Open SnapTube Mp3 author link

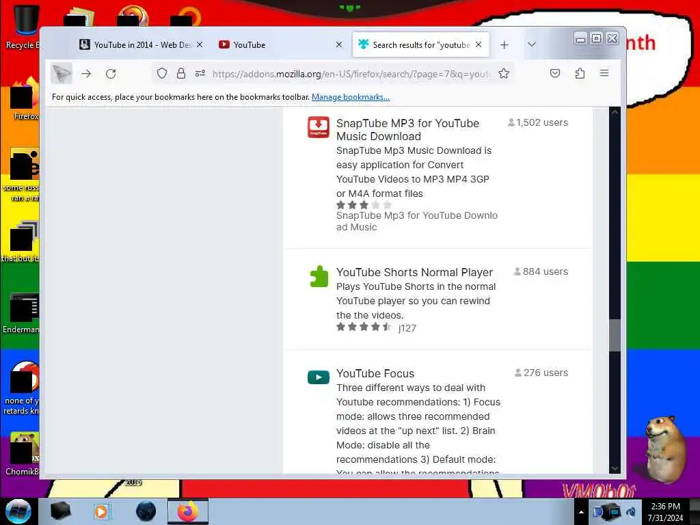coord(416,221)
